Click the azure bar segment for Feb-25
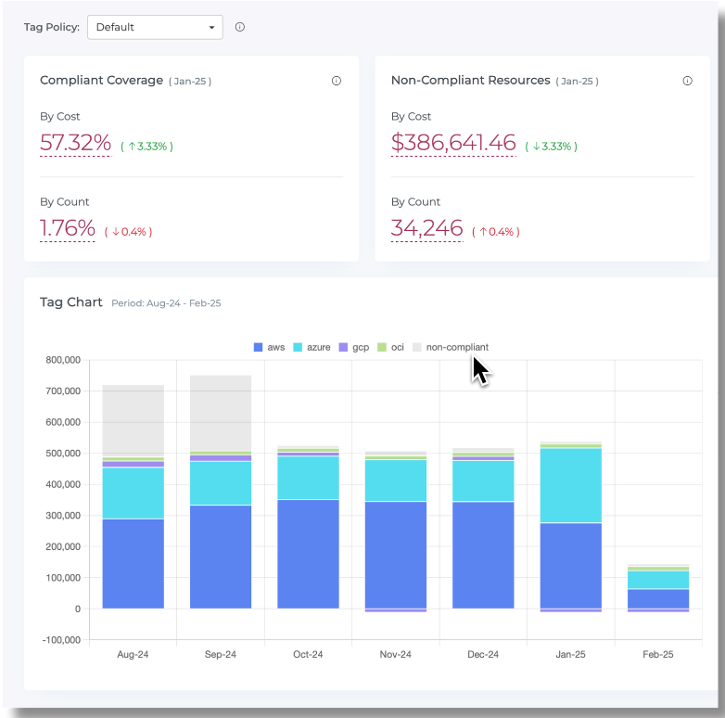The image size is (725, 718). coord(658,580)
